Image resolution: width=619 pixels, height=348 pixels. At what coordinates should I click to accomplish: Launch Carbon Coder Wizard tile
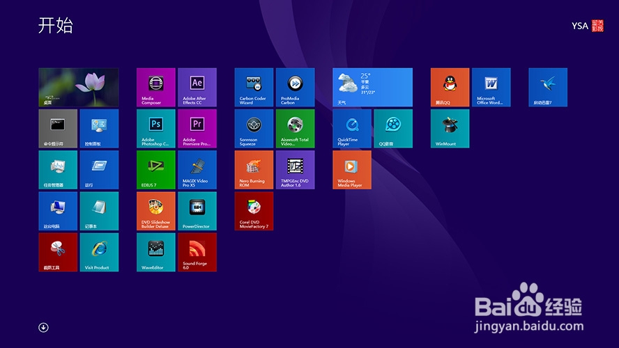pos(254,87)
